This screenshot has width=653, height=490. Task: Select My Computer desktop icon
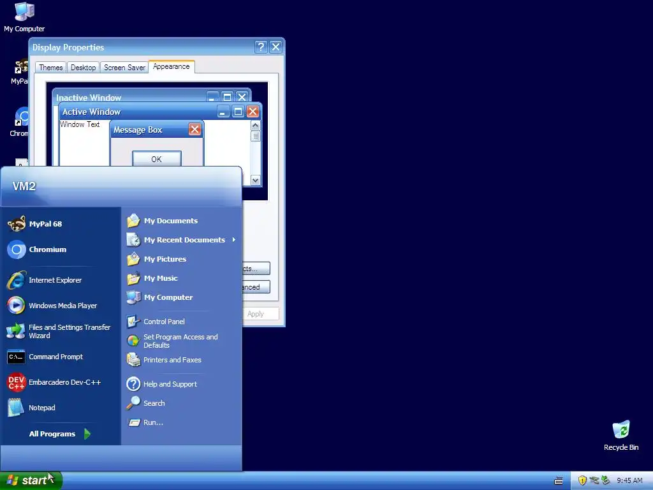pos(24,17)
